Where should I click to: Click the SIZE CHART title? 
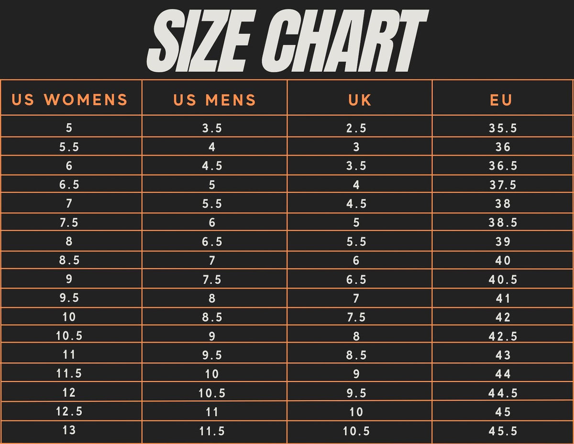[x=287, y=41]
